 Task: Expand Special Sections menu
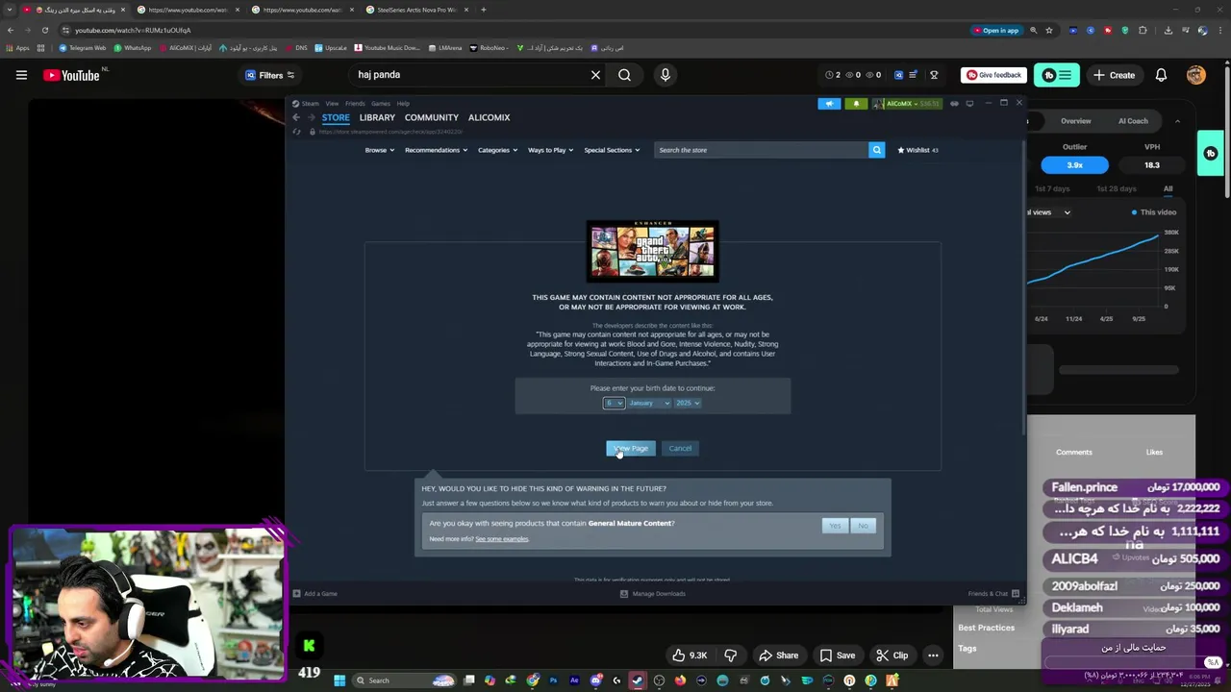click(x=612, y=150)
